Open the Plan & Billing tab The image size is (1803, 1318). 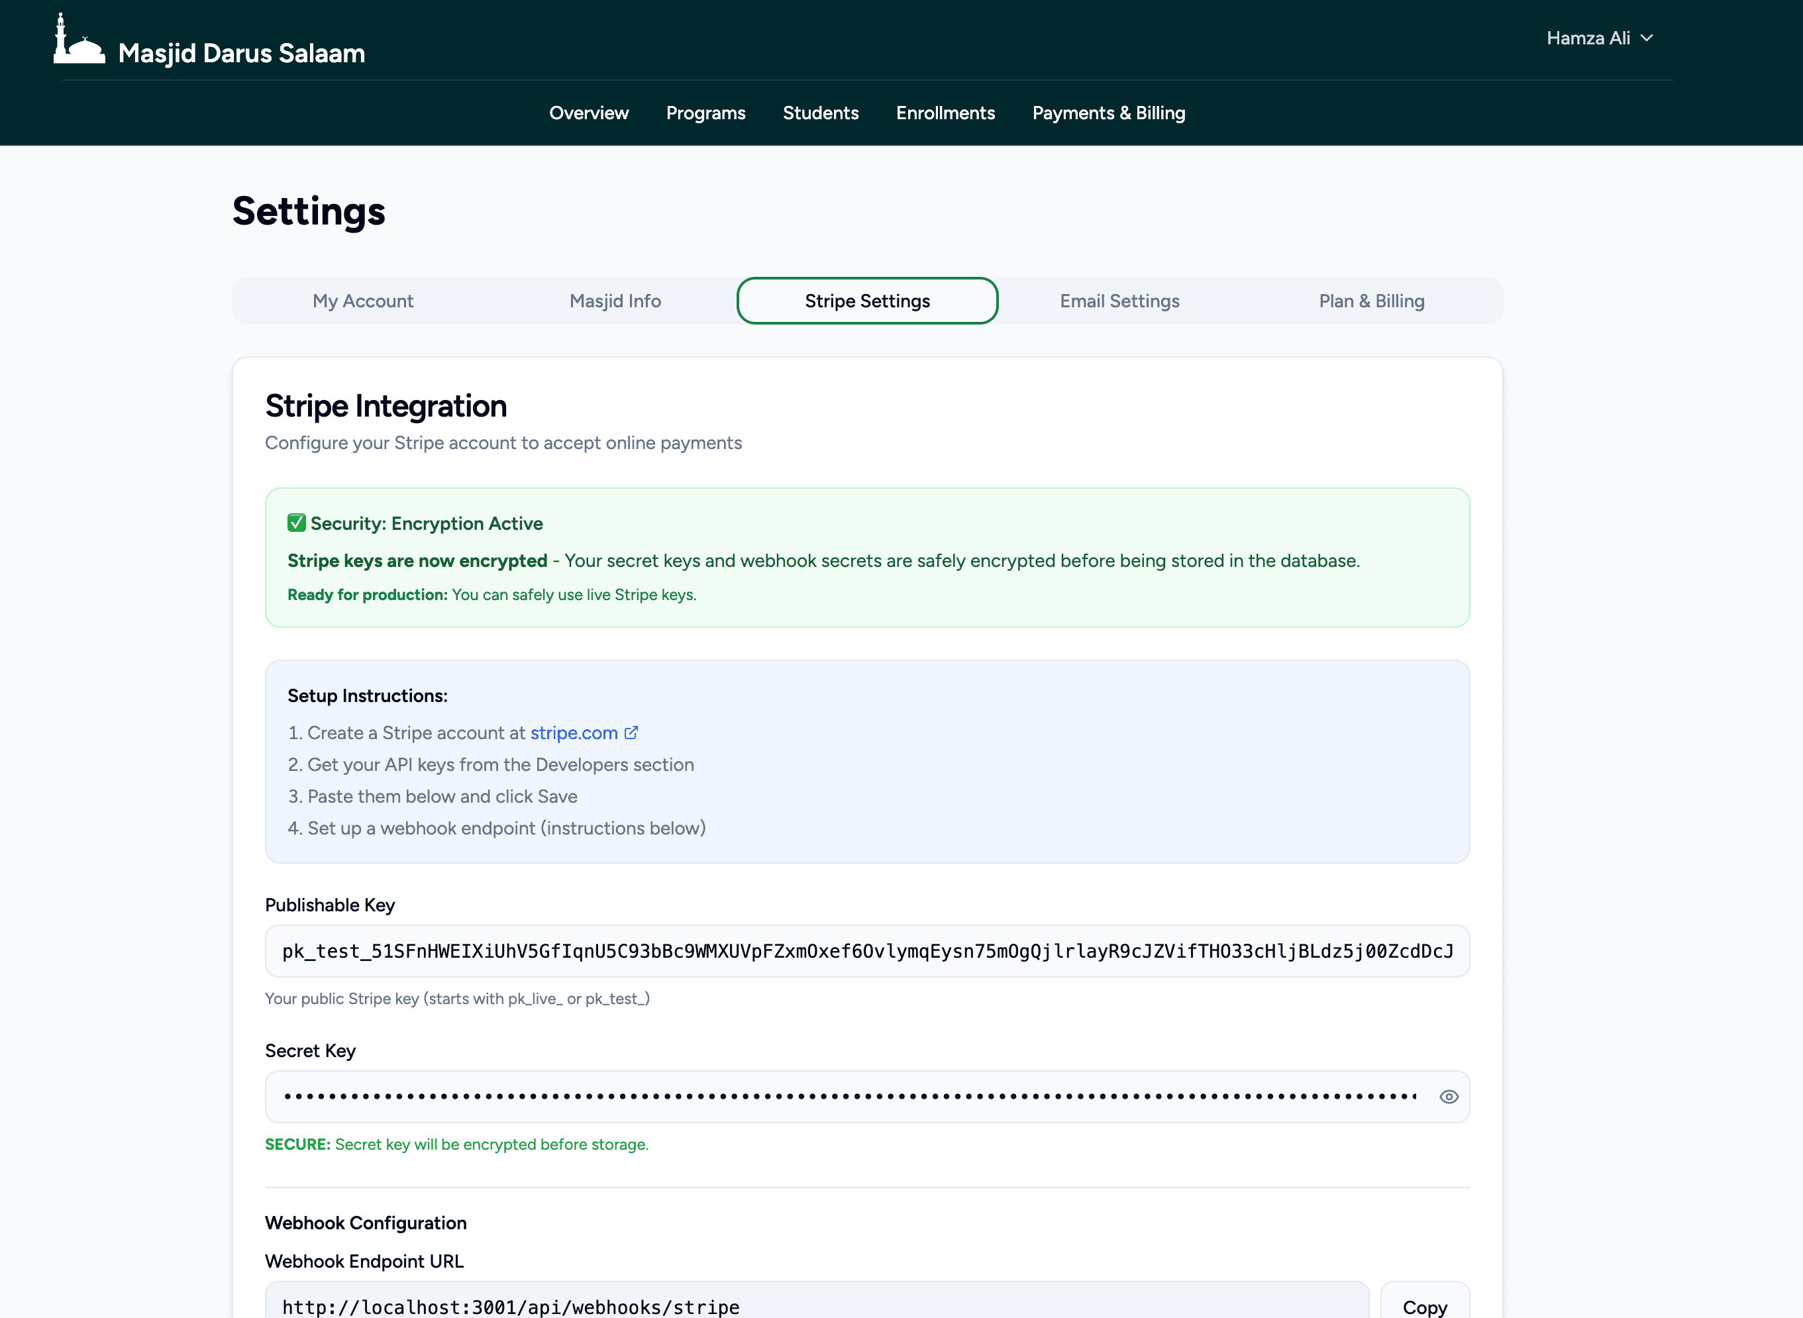coord(1371,301)
